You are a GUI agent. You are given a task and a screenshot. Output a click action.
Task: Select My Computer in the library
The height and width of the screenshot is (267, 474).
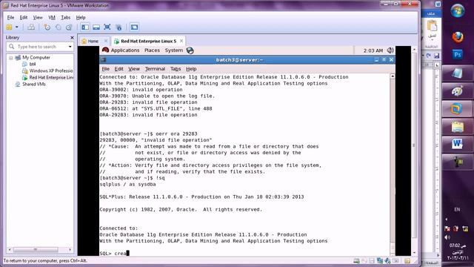[x=36, y=58]
